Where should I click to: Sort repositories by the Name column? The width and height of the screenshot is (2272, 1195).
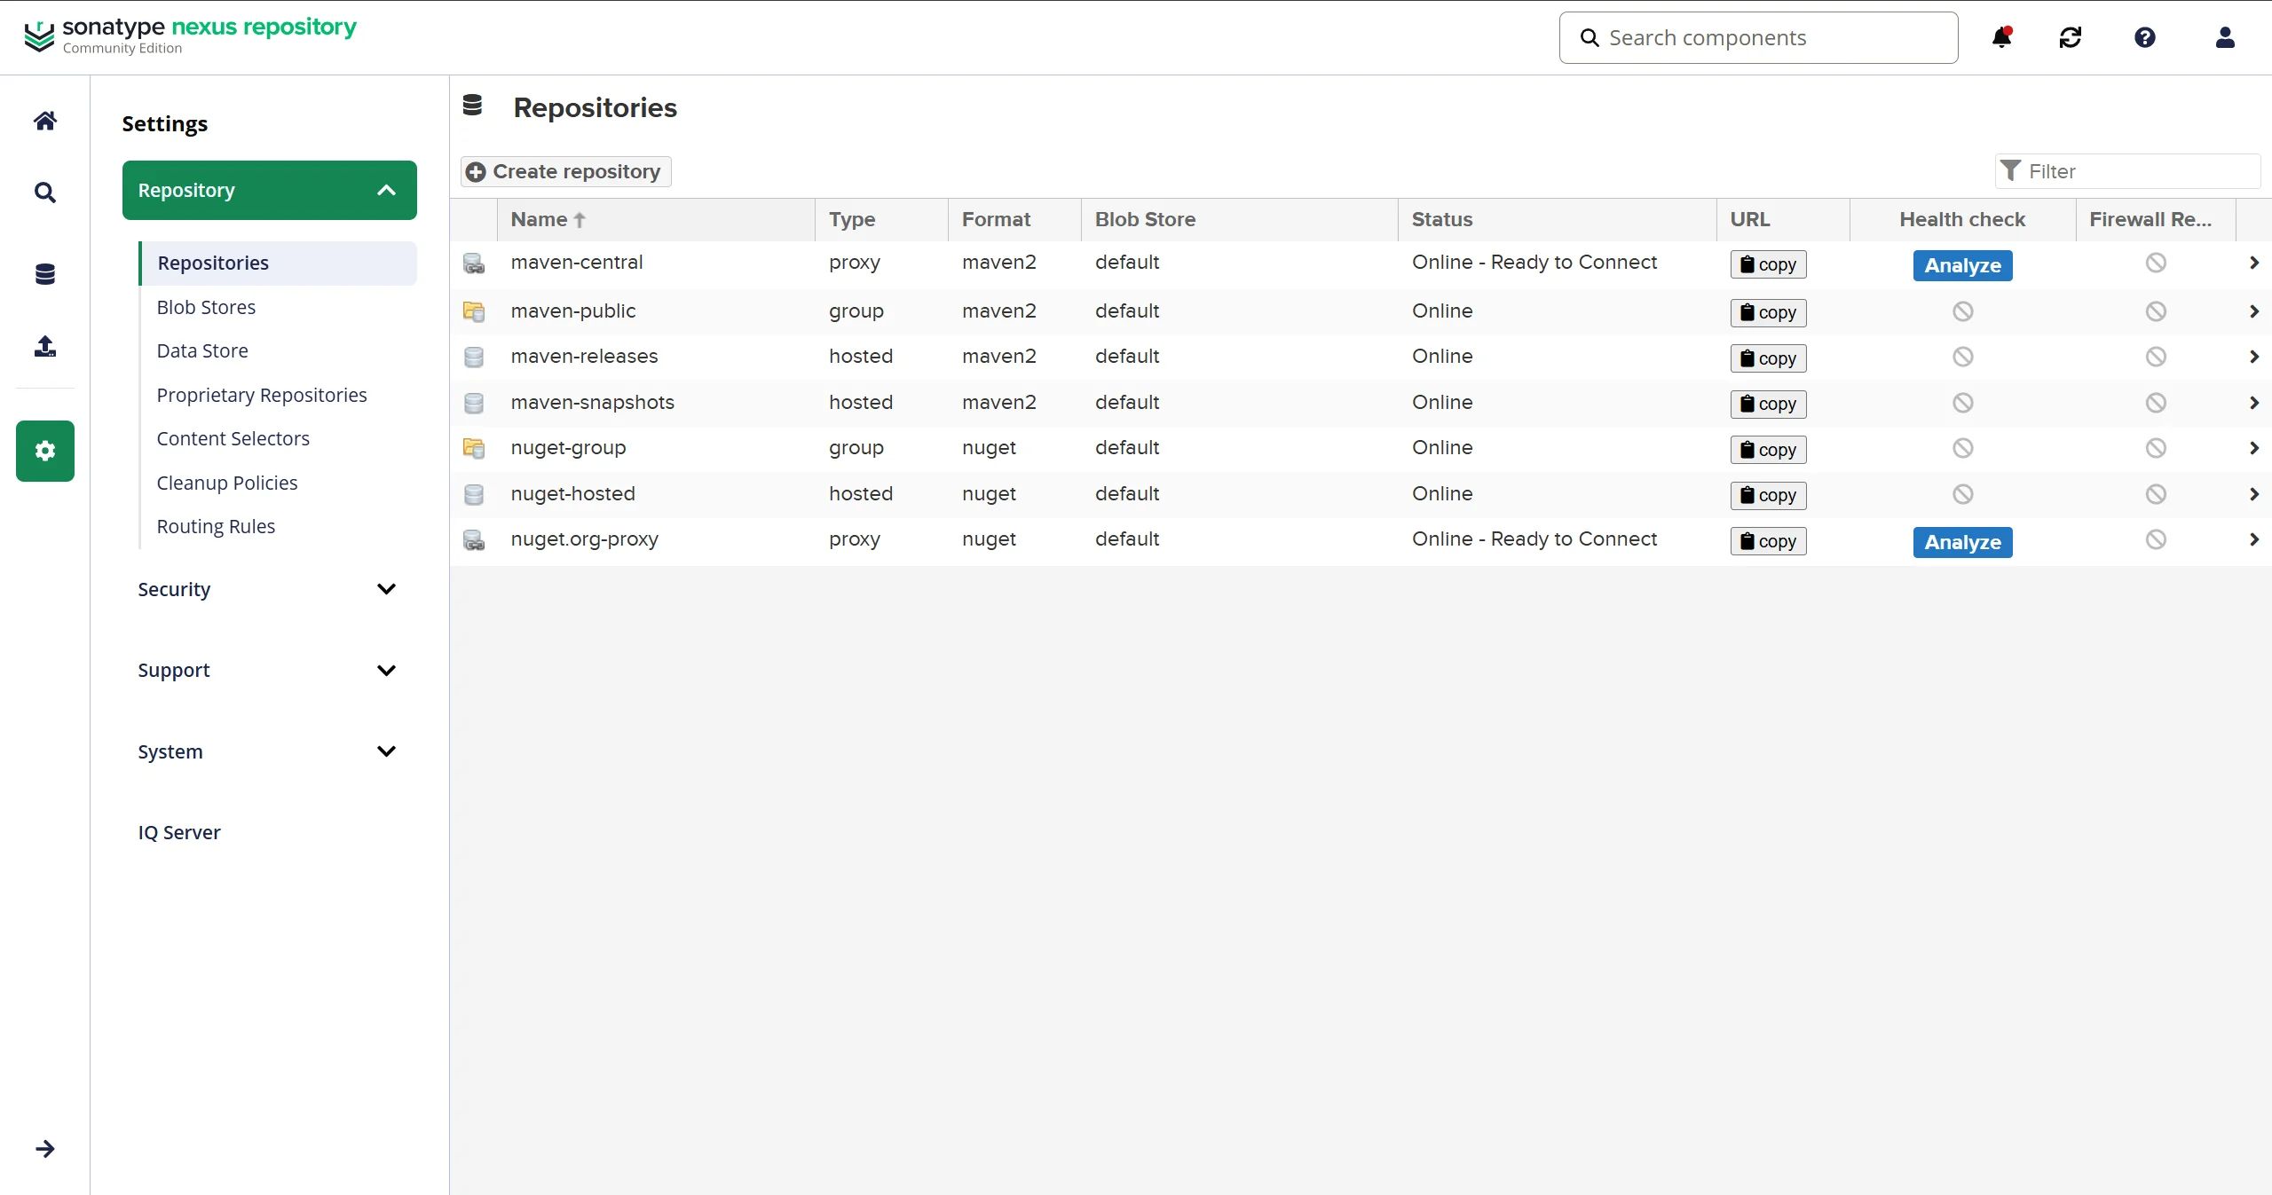[656, 219]
